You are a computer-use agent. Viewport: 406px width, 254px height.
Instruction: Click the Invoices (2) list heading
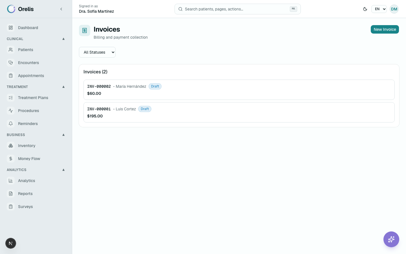pyautogui.click(x=95, y=72)
